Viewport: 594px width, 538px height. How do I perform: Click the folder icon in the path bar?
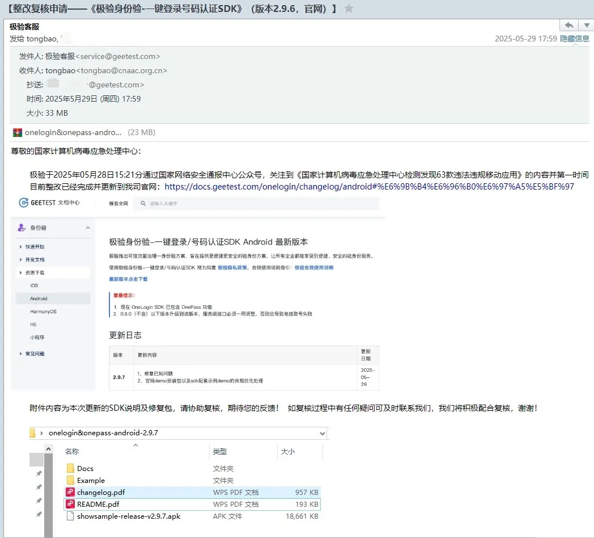coord(32,433)
